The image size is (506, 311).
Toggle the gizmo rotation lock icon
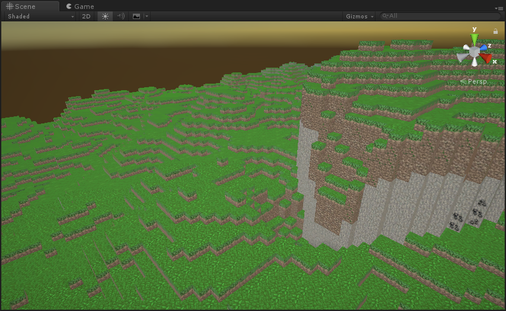tap(495, 31)
